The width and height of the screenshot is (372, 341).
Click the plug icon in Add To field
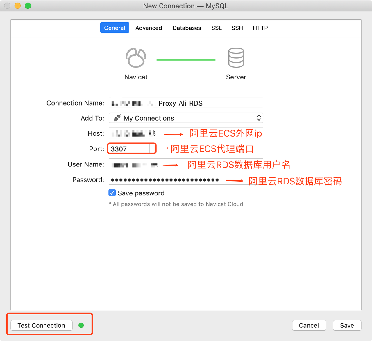pyautogui.click(x=117, y=118)
